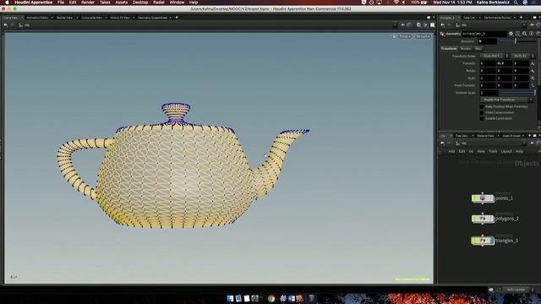Open the Windows menu
Viewport: 541px width, 304px height.
(x=177, y=3)
